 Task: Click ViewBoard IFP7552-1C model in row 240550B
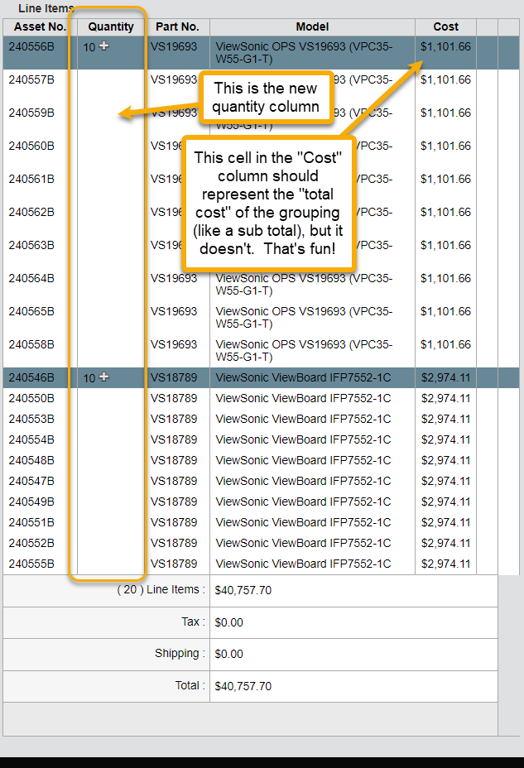point(303,398)
